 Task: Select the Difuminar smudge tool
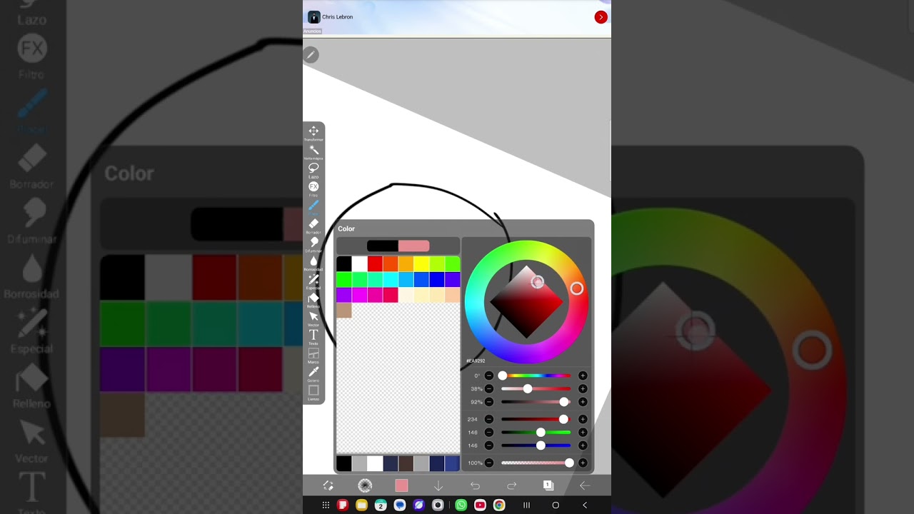pos(313,244)
